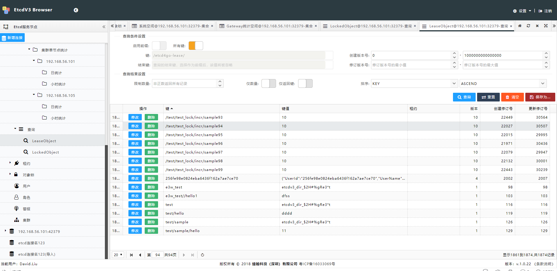Collapse the 集群单节点统计 tree node
The image size is (557, 271).
(29, 49)
